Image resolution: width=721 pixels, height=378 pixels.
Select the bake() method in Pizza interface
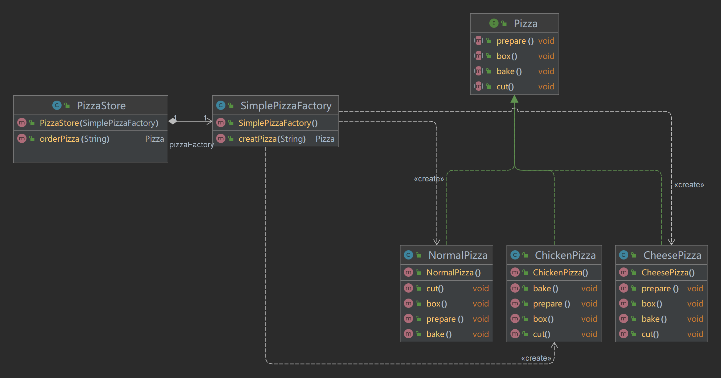pyautogui.click(x=509, y=71)
